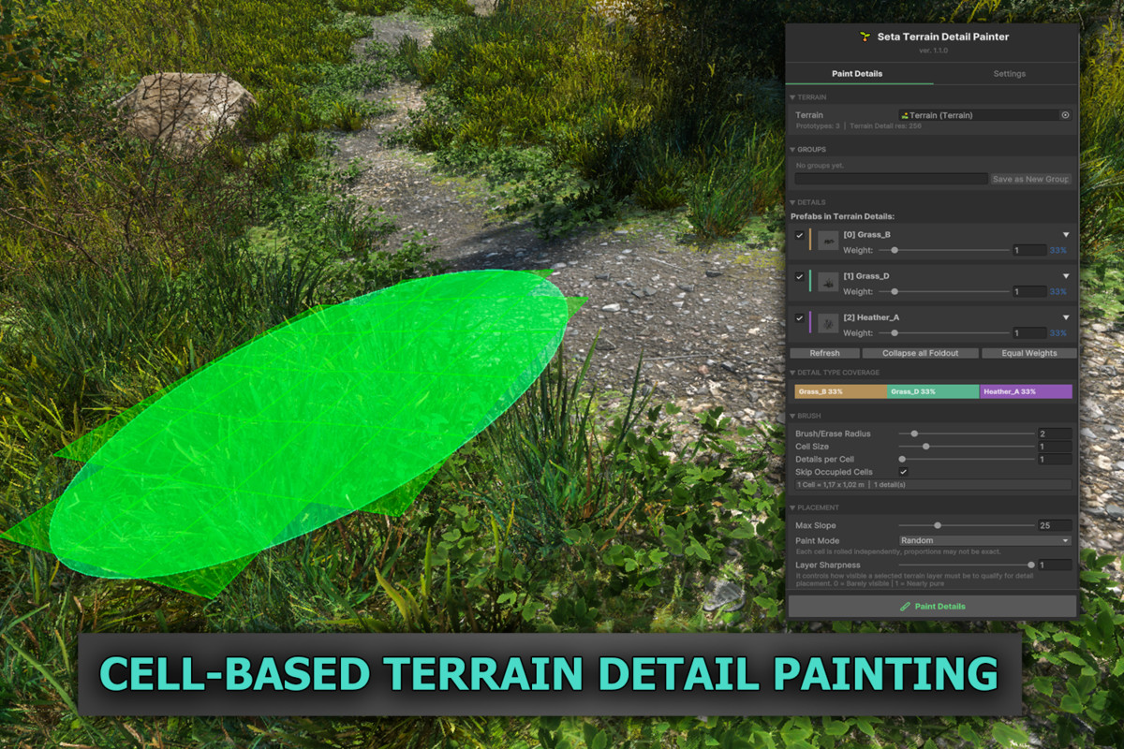Click the green Paint Details button
The width and height of the screenshot is (1124, 749).
tap(932, 607)
